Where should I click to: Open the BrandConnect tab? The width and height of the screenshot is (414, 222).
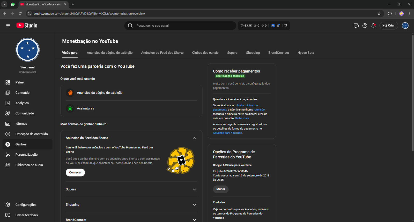[x=278, y=53]
